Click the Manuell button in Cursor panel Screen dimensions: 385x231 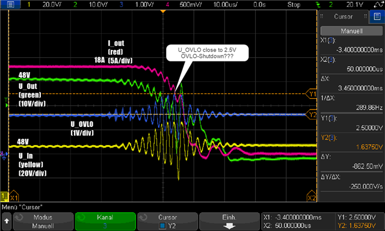pyautogui.click(x=351, y=31)
